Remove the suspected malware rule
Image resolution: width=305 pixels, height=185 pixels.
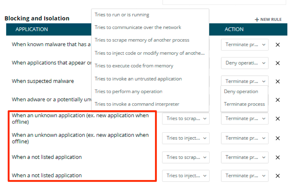[x=278, y=81]
